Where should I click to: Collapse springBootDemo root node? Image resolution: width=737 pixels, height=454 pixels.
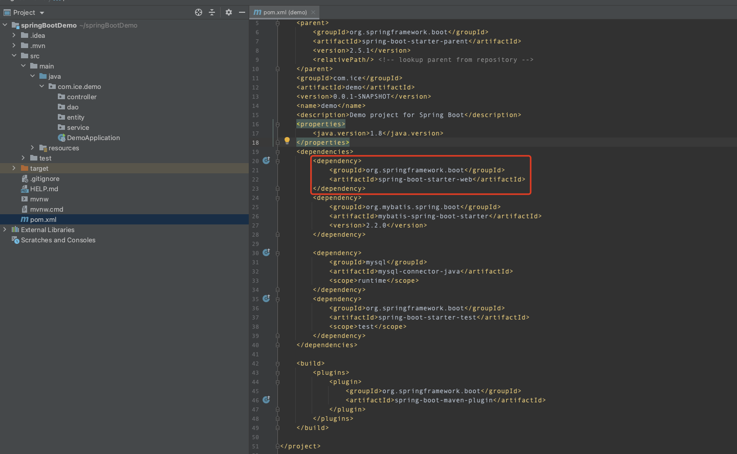point(5,25)
